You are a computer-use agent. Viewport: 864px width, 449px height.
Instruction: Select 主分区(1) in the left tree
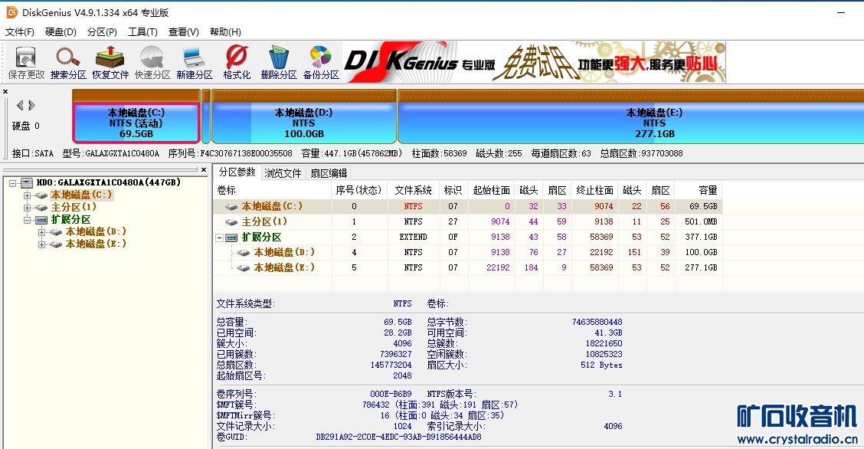click(74, 207)
